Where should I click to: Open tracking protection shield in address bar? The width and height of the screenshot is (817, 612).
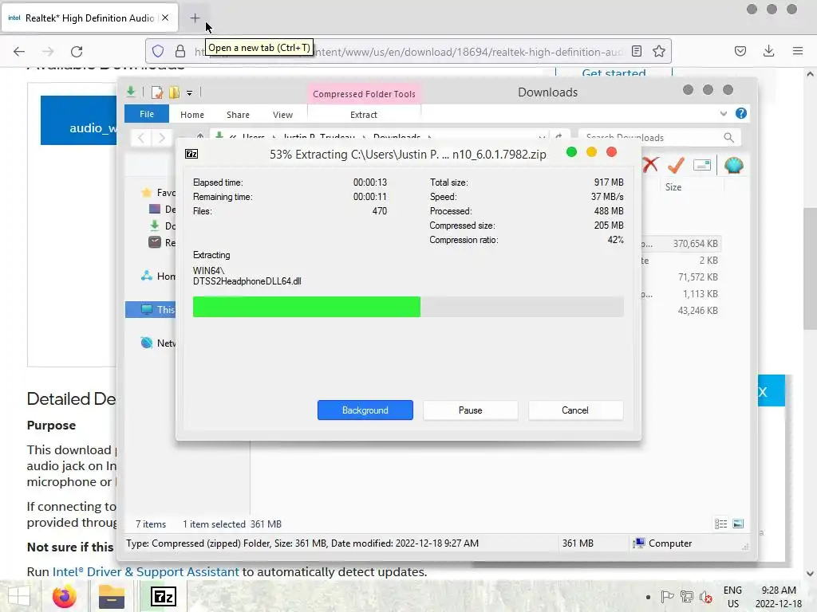coord(158,51)
